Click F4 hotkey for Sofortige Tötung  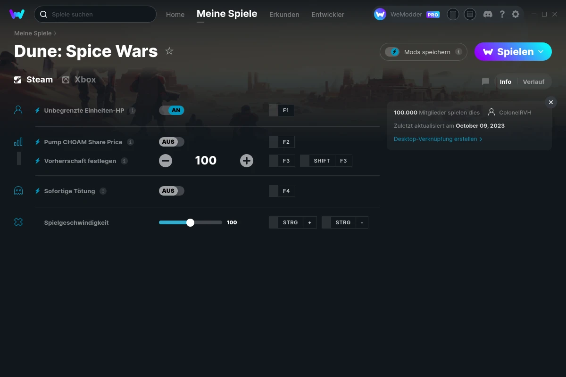[x=282, y=191]
